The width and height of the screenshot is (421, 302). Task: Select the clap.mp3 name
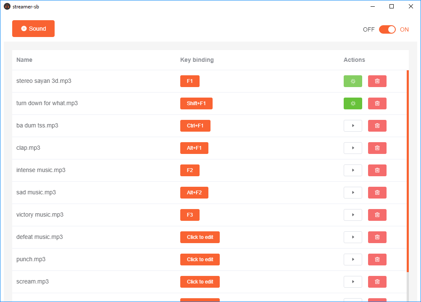[x=28, y=148]
